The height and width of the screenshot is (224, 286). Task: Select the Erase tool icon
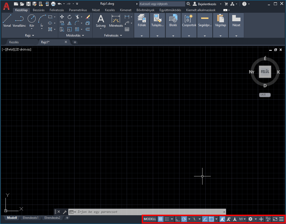pos(88,17)
